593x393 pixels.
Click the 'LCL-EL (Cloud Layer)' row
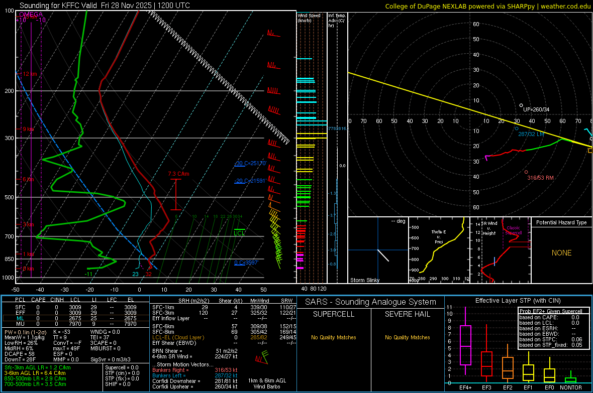224,337
